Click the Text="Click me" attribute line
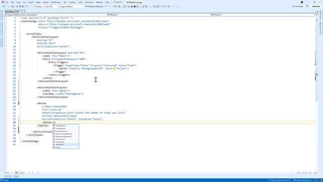 tap(52, 110)
